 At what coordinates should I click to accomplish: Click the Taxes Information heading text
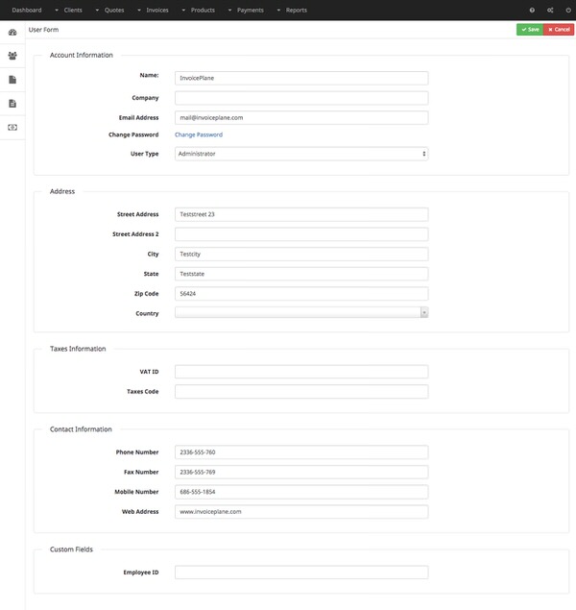tap(78, 349)
